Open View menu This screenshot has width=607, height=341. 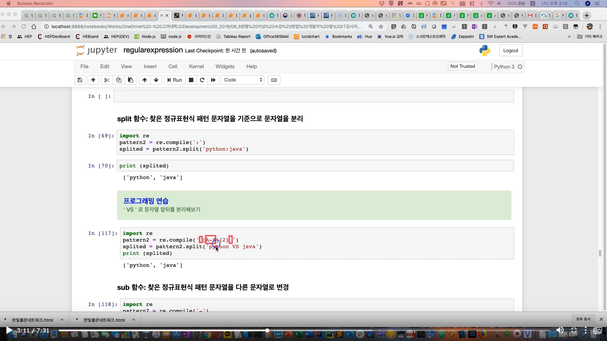[x=126, y=66]
